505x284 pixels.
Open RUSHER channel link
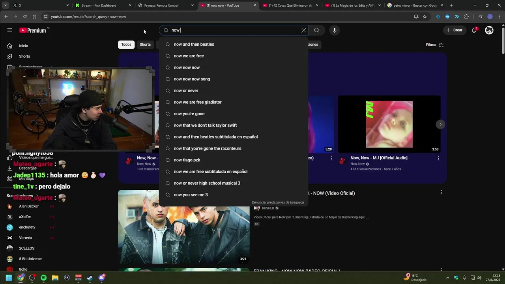pyautogui.click(x=268, y=208)
